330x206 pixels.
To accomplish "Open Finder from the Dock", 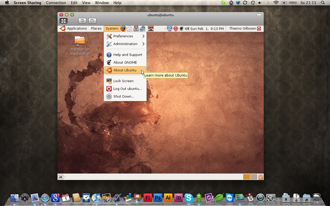I will pos(14,198).
